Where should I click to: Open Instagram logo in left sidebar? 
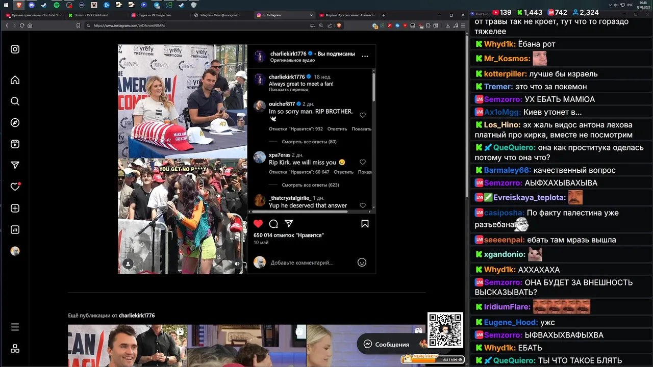point(15,49)
